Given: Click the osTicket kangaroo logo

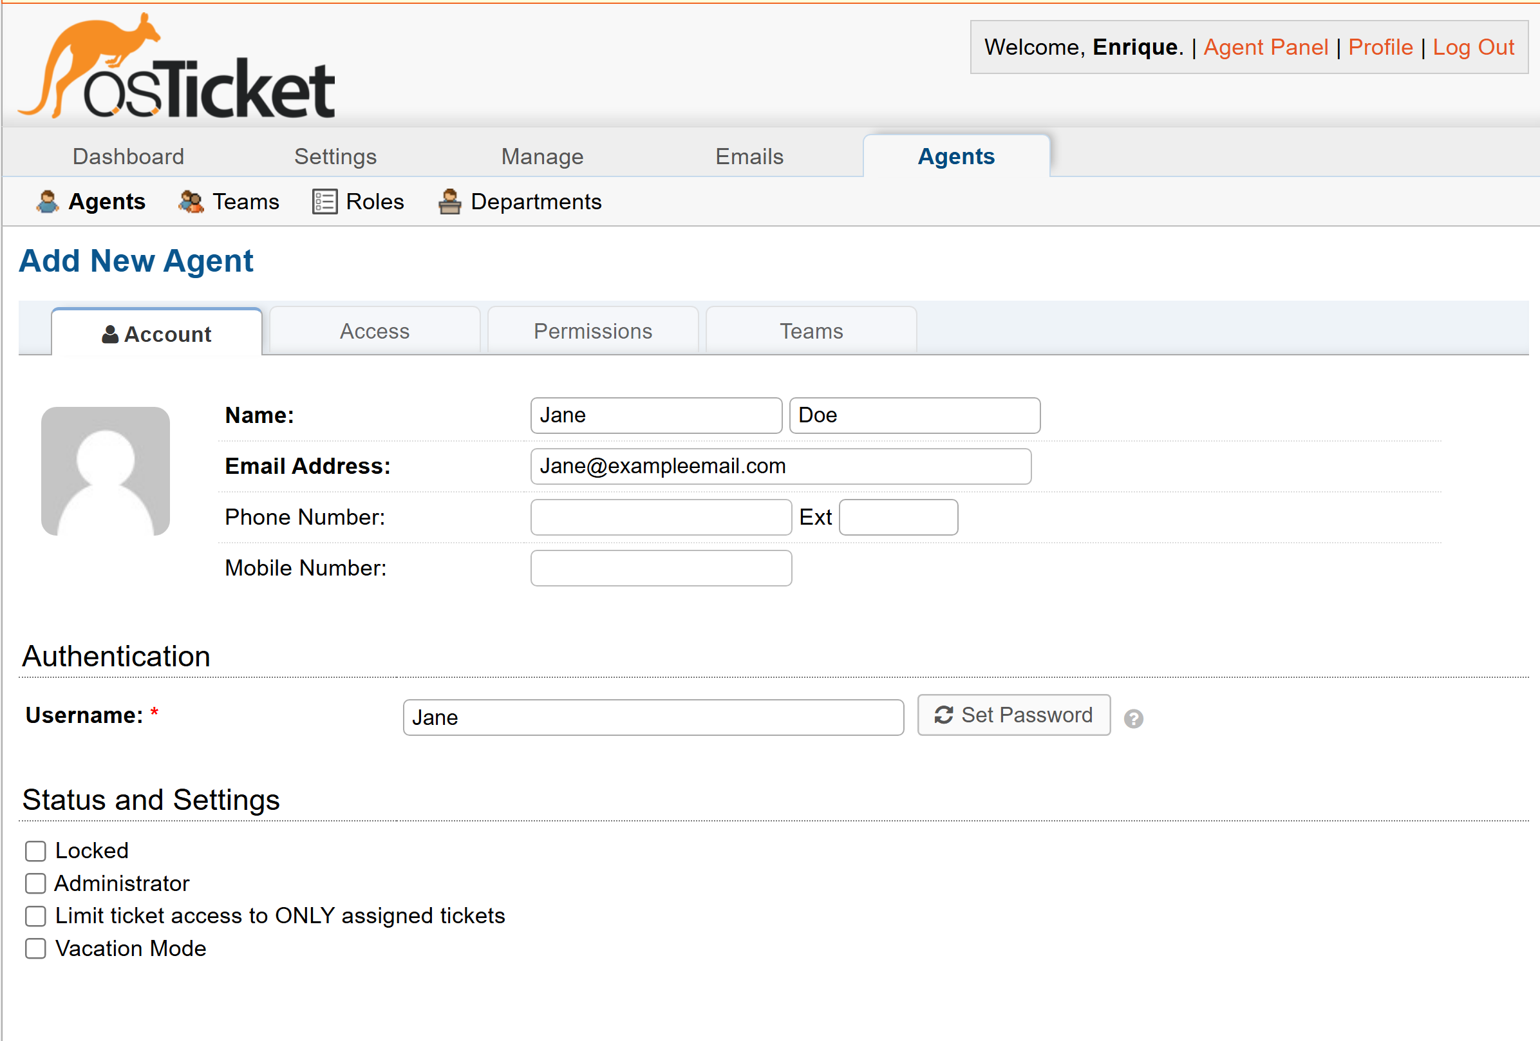Looking at the screenshot, I should coord(177,66).
